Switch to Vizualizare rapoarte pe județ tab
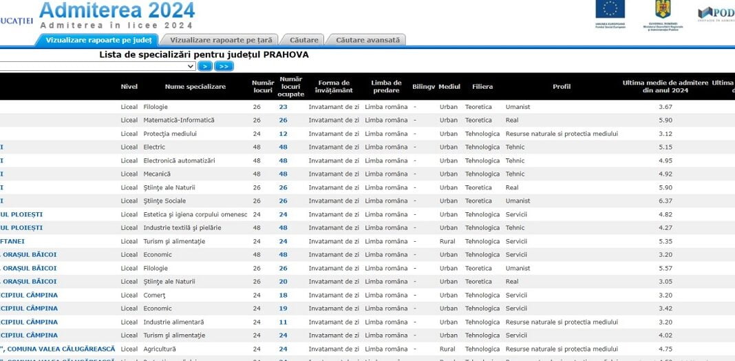The height and width of the screenshot is (361, 735). [98, 40]
